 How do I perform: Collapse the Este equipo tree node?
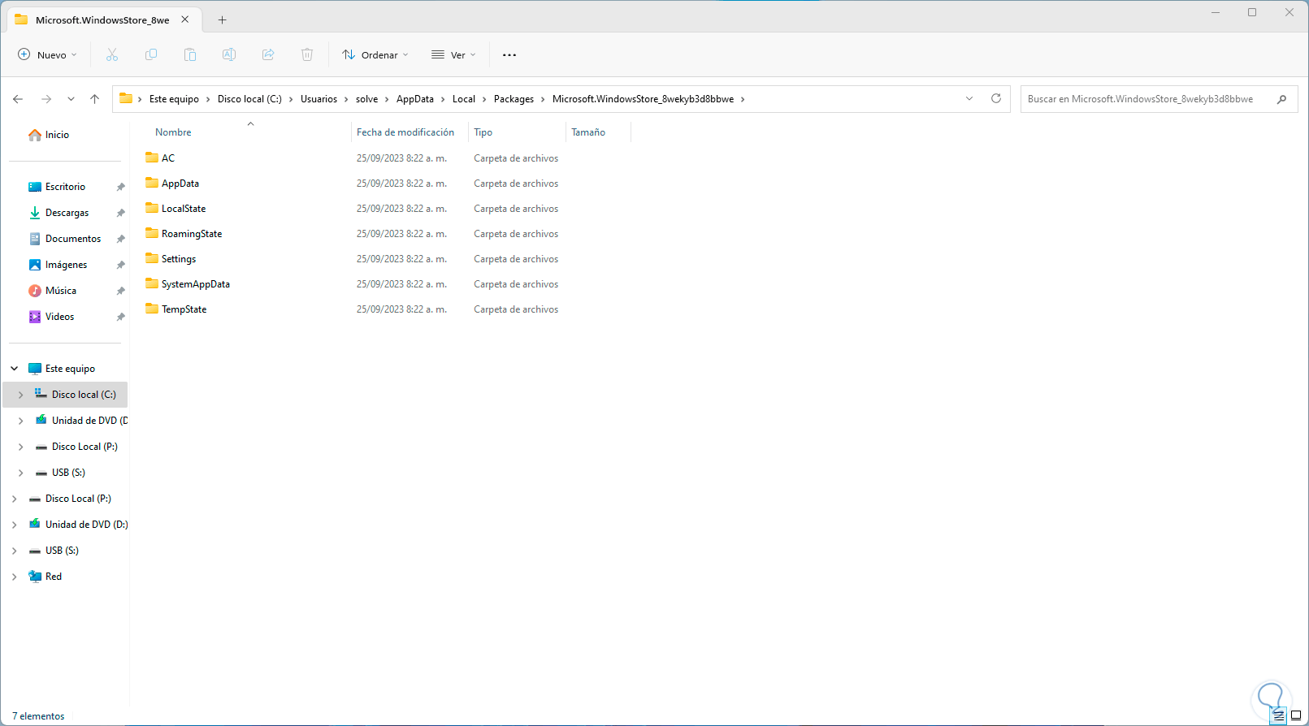(15, 369)
